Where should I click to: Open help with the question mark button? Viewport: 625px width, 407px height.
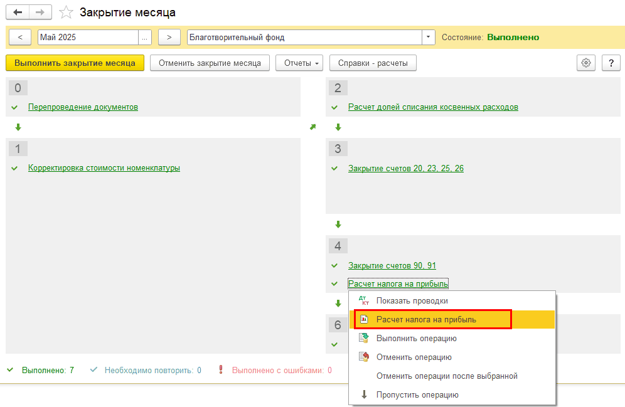611,63
